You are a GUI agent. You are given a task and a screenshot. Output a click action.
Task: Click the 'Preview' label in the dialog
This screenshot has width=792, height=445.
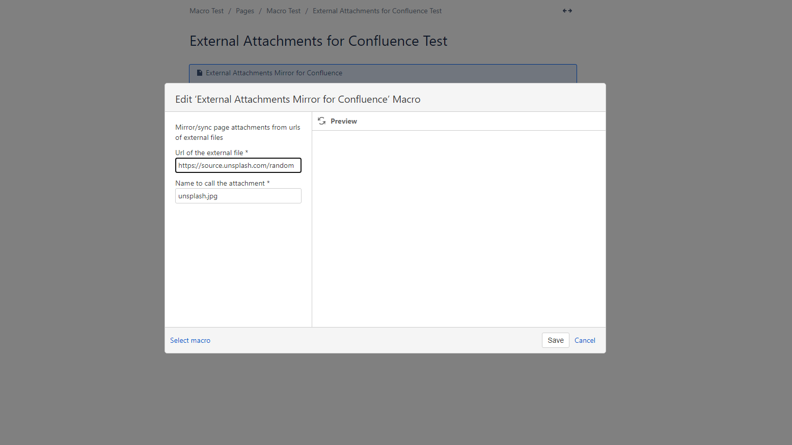(344, 121)
